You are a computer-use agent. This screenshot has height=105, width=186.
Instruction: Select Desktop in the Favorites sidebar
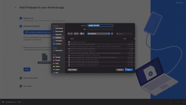pos(58,38)
